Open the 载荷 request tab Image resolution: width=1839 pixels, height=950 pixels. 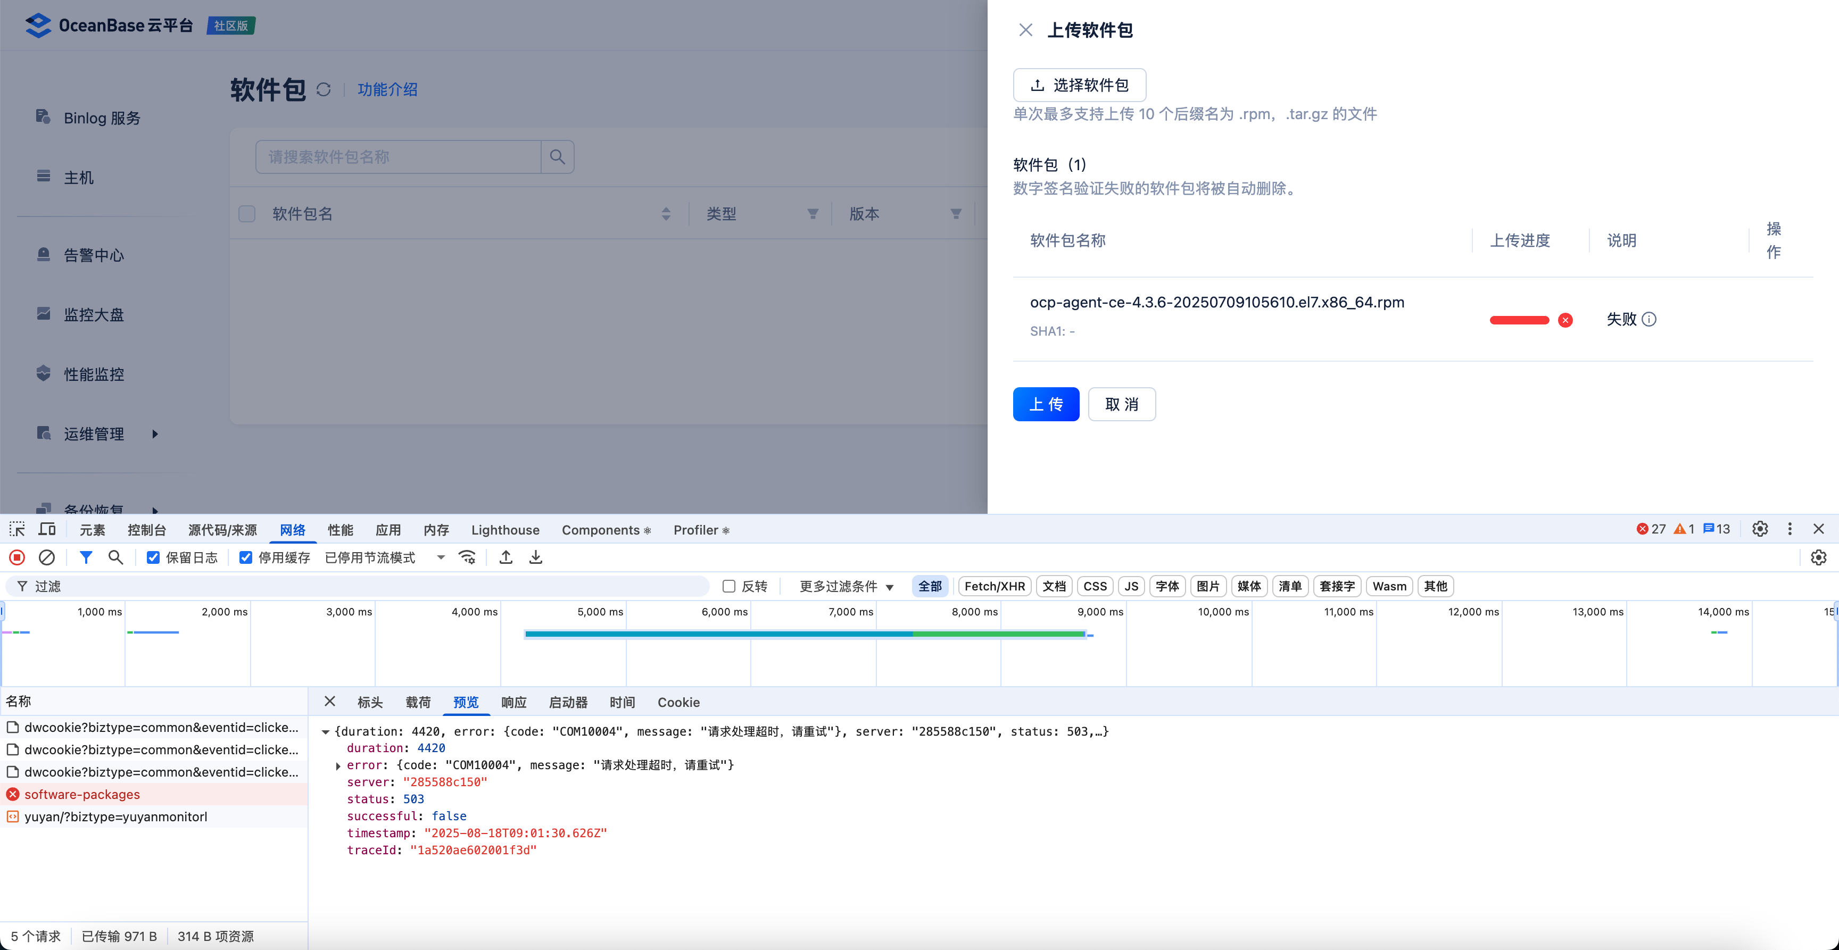[418, 702]
